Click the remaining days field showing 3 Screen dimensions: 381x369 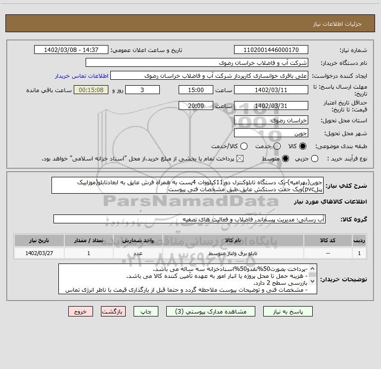[143, 90]
